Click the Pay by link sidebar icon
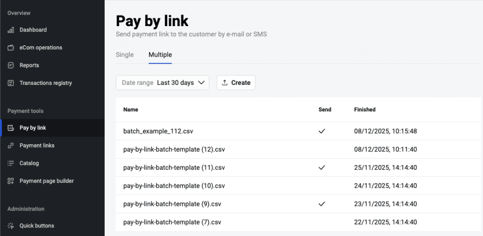483x236 pixels. click(11, 128)
